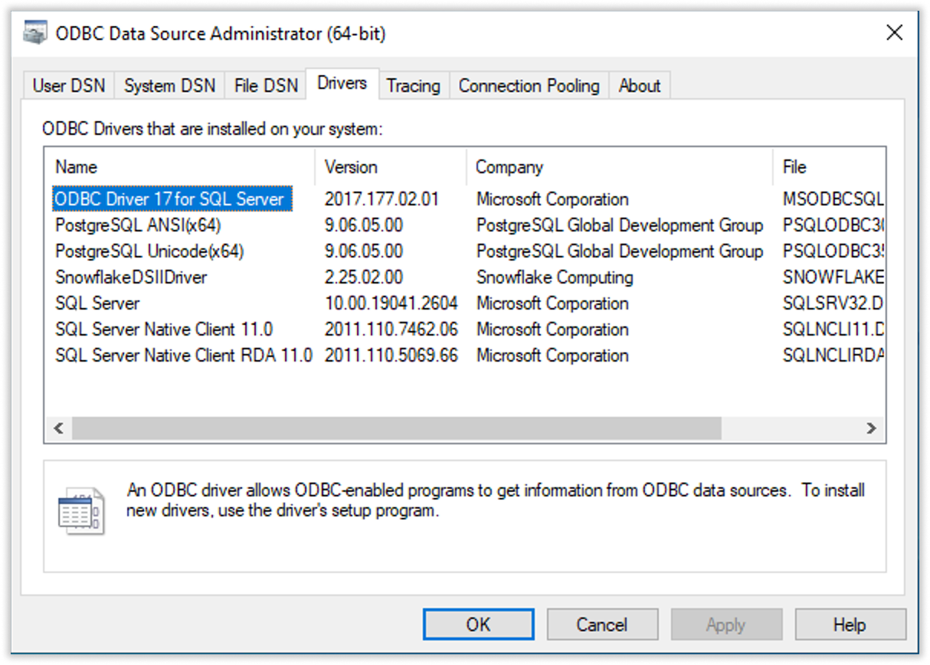
Task: Click version 2.25.02.00 cell
Action: [x=364, y=277]
